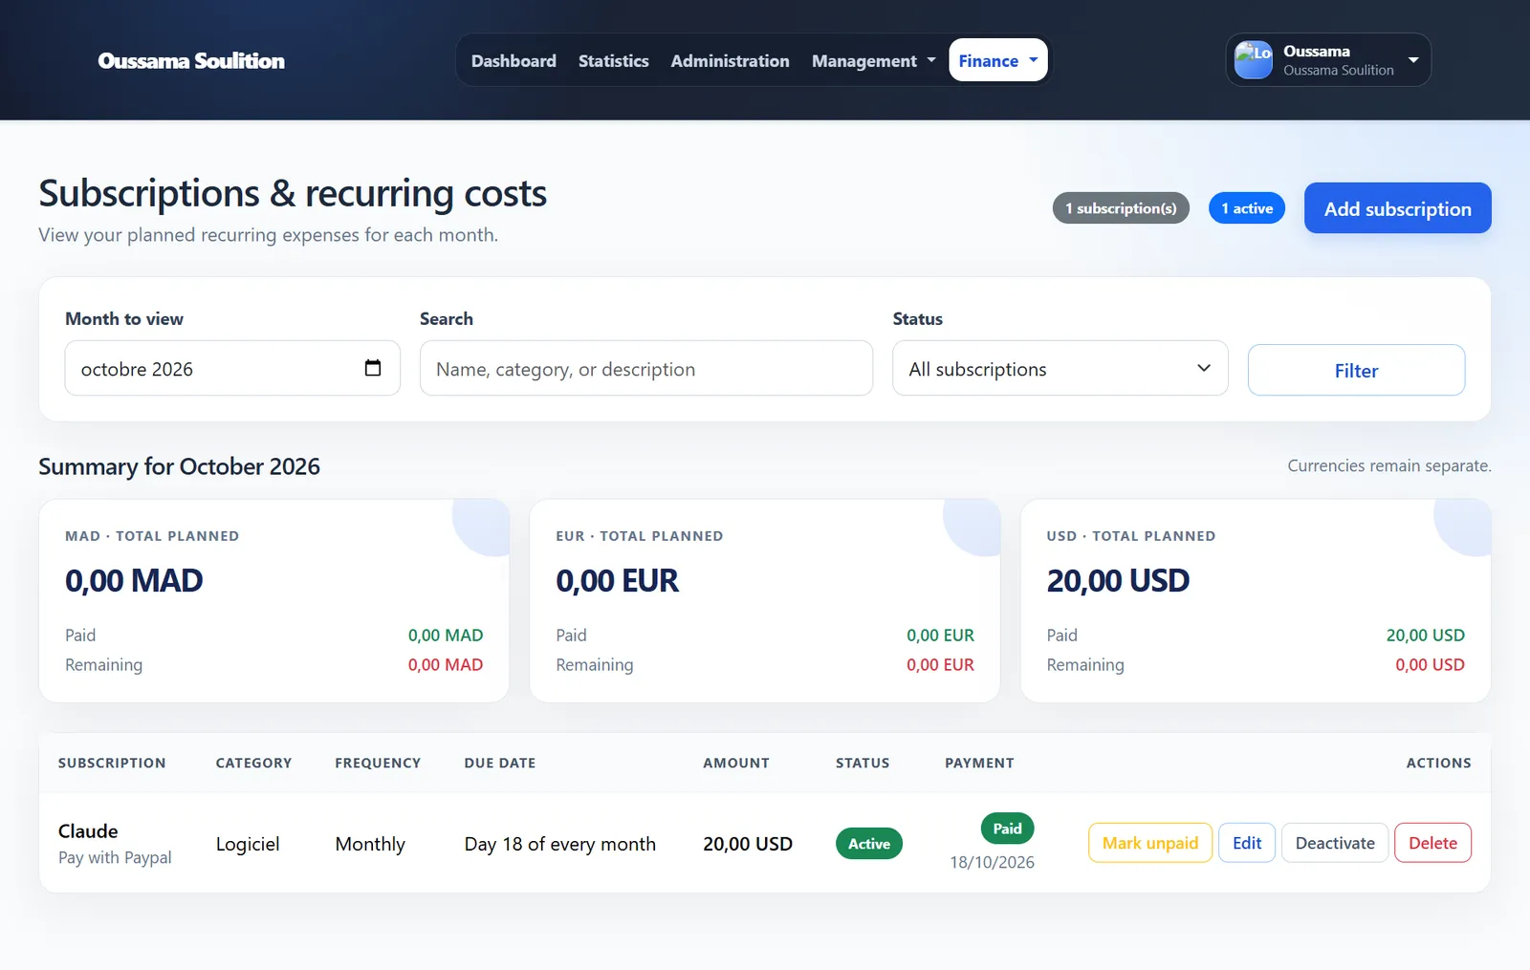
Task: Click the PAYMENT column header
Action: pyautogui.click(x=979, y=763)
